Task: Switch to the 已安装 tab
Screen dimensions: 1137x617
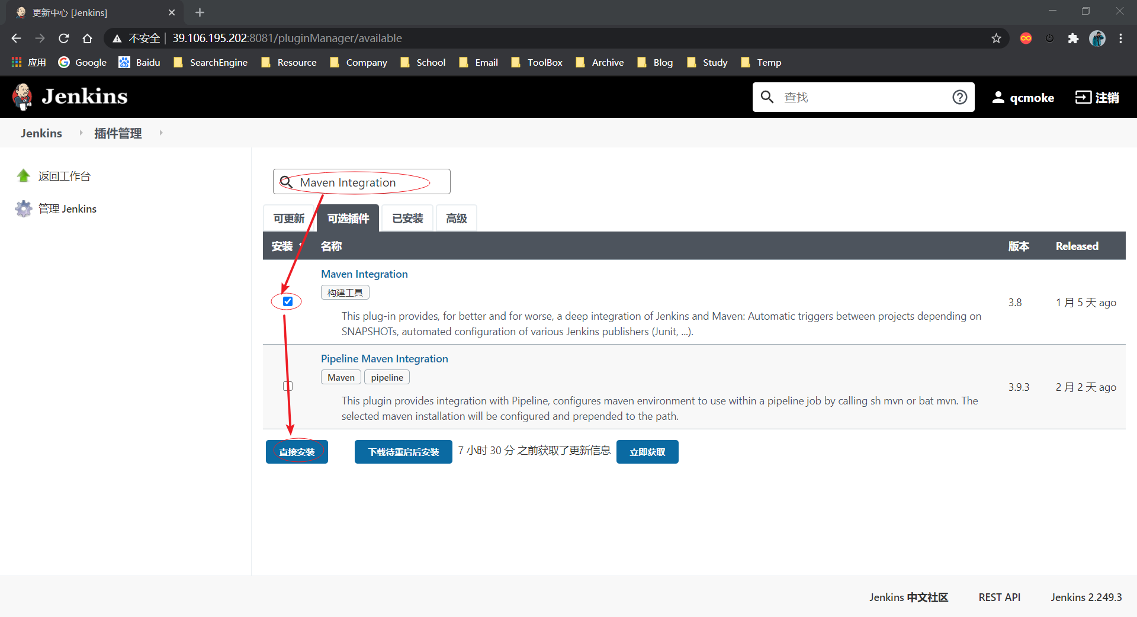Action: click(x=407, y=218)
